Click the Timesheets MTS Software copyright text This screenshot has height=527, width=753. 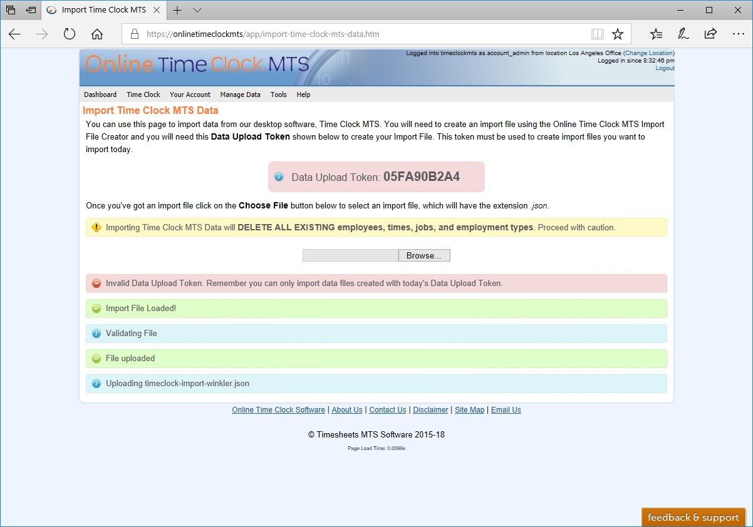376,434
